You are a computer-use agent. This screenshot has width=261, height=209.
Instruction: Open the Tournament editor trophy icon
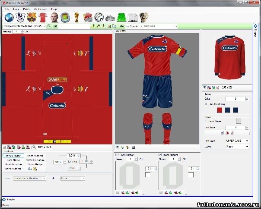point(76,17)
